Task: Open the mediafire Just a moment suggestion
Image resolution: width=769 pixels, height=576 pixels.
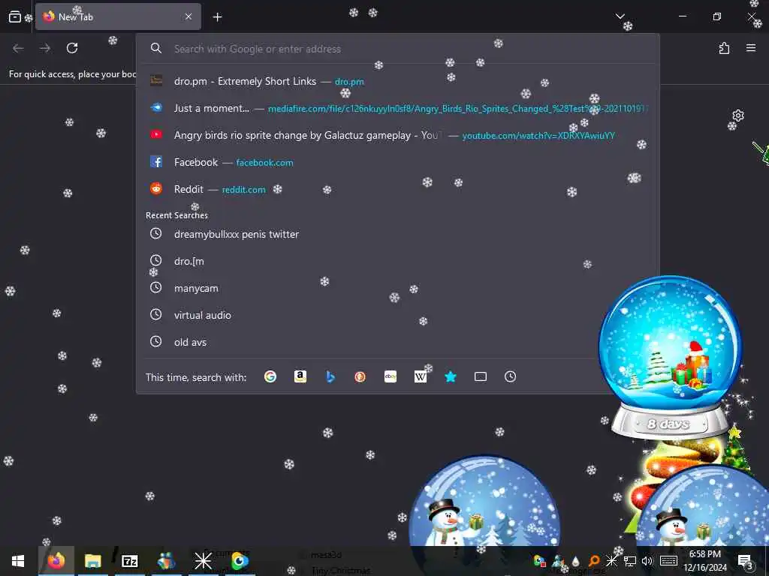Action: coord(397,108)
